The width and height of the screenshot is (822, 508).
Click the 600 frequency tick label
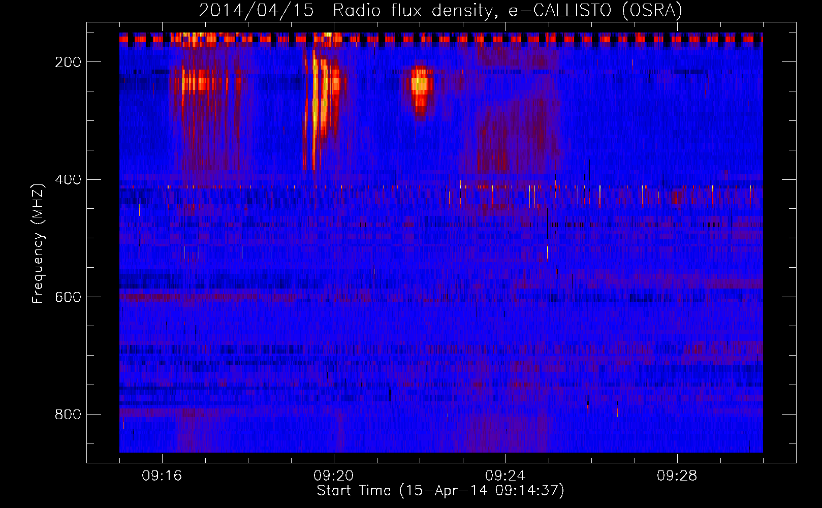point(68,297)
